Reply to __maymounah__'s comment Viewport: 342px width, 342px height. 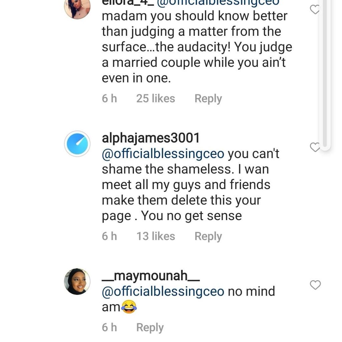(150, 328)
